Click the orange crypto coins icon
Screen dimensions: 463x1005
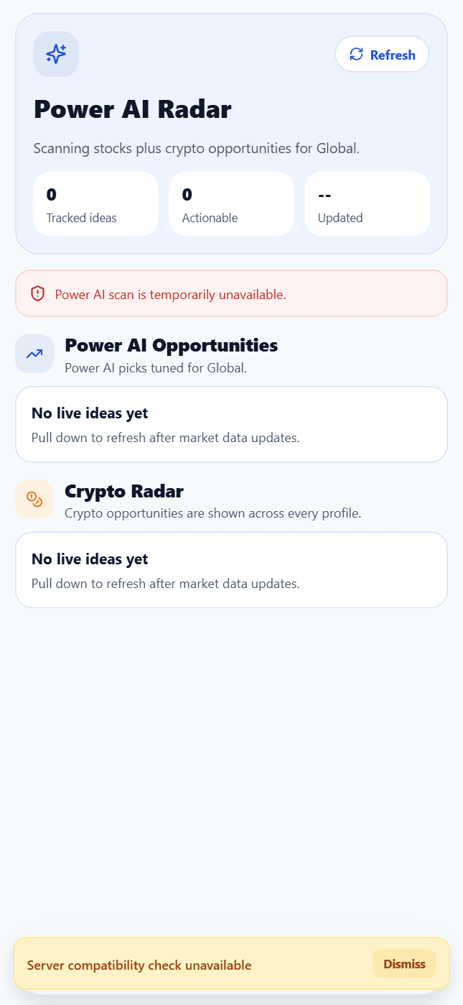coord(34,499)
